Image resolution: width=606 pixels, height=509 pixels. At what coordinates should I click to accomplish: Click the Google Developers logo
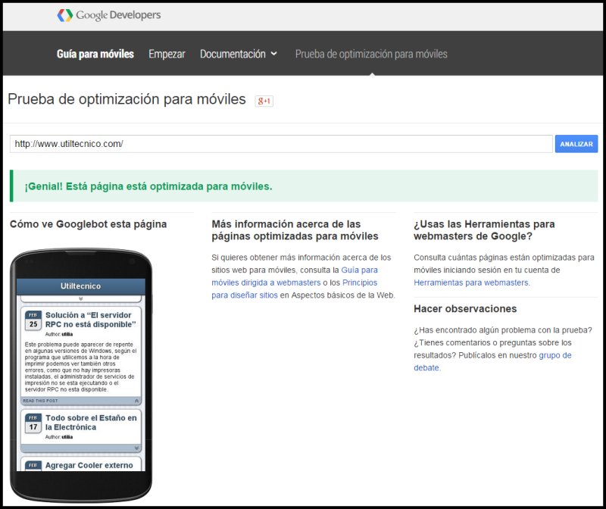click(x=108, y=15)
